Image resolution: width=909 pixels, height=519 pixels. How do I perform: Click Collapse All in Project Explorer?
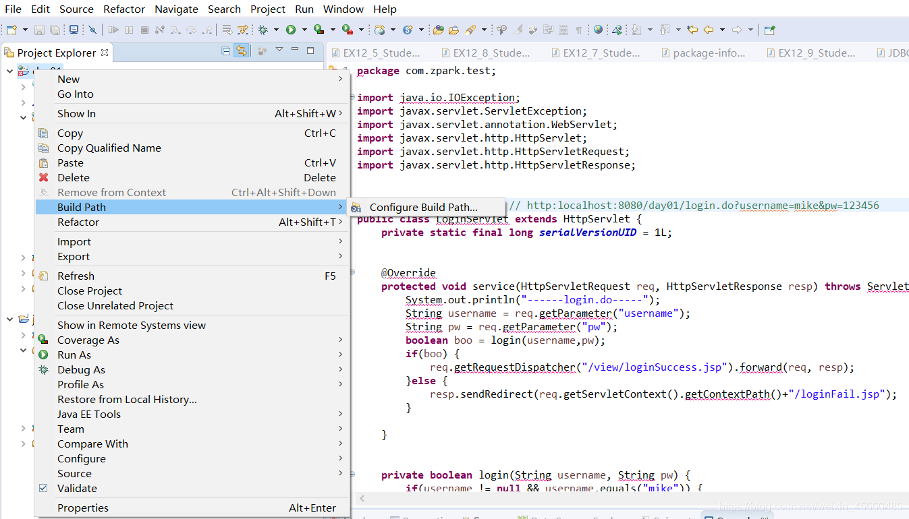pos(226,51)
